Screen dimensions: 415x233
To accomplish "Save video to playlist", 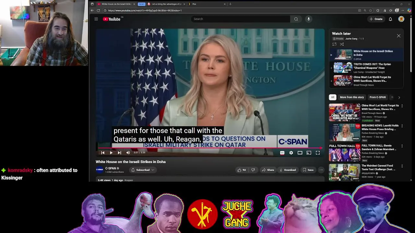I will click(308, 170).
